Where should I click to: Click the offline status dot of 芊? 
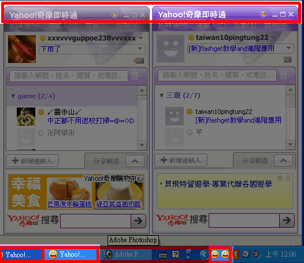click(190, 132)
